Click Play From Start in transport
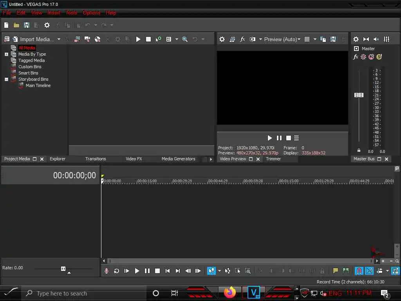Viewport: 401px width, 301px height. [126, 271]
